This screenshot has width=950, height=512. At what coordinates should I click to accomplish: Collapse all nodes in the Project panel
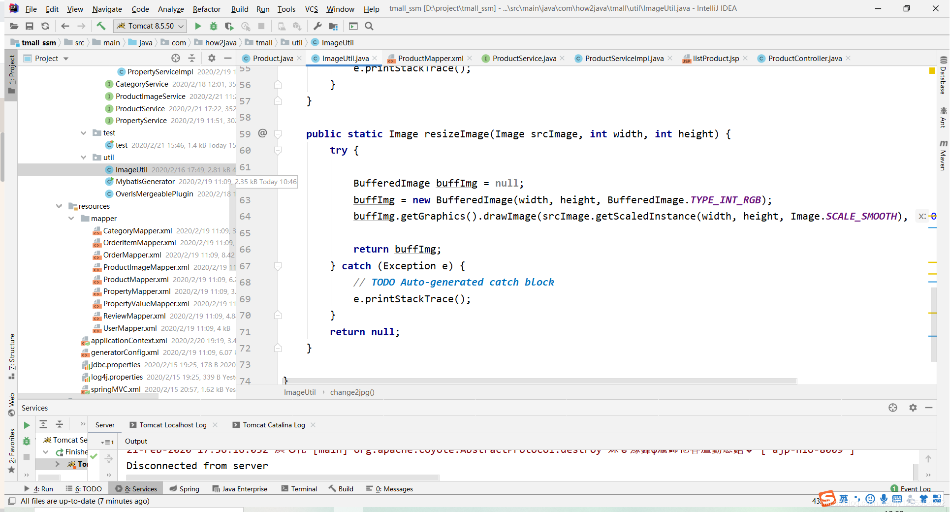click(x=192, y=58)
